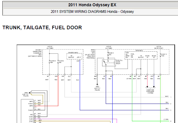
Task: Click the BLU label at line reference 3
Action: coord(167,108)
